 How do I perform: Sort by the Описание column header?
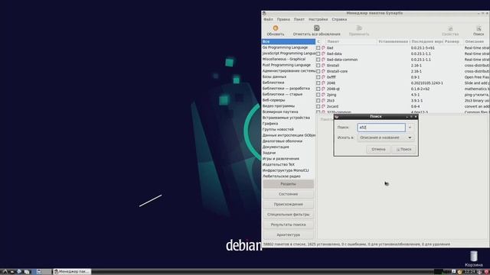[x=476, y=41]
